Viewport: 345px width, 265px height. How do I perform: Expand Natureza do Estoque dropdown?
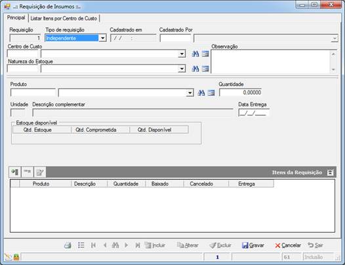pos(182,69)
